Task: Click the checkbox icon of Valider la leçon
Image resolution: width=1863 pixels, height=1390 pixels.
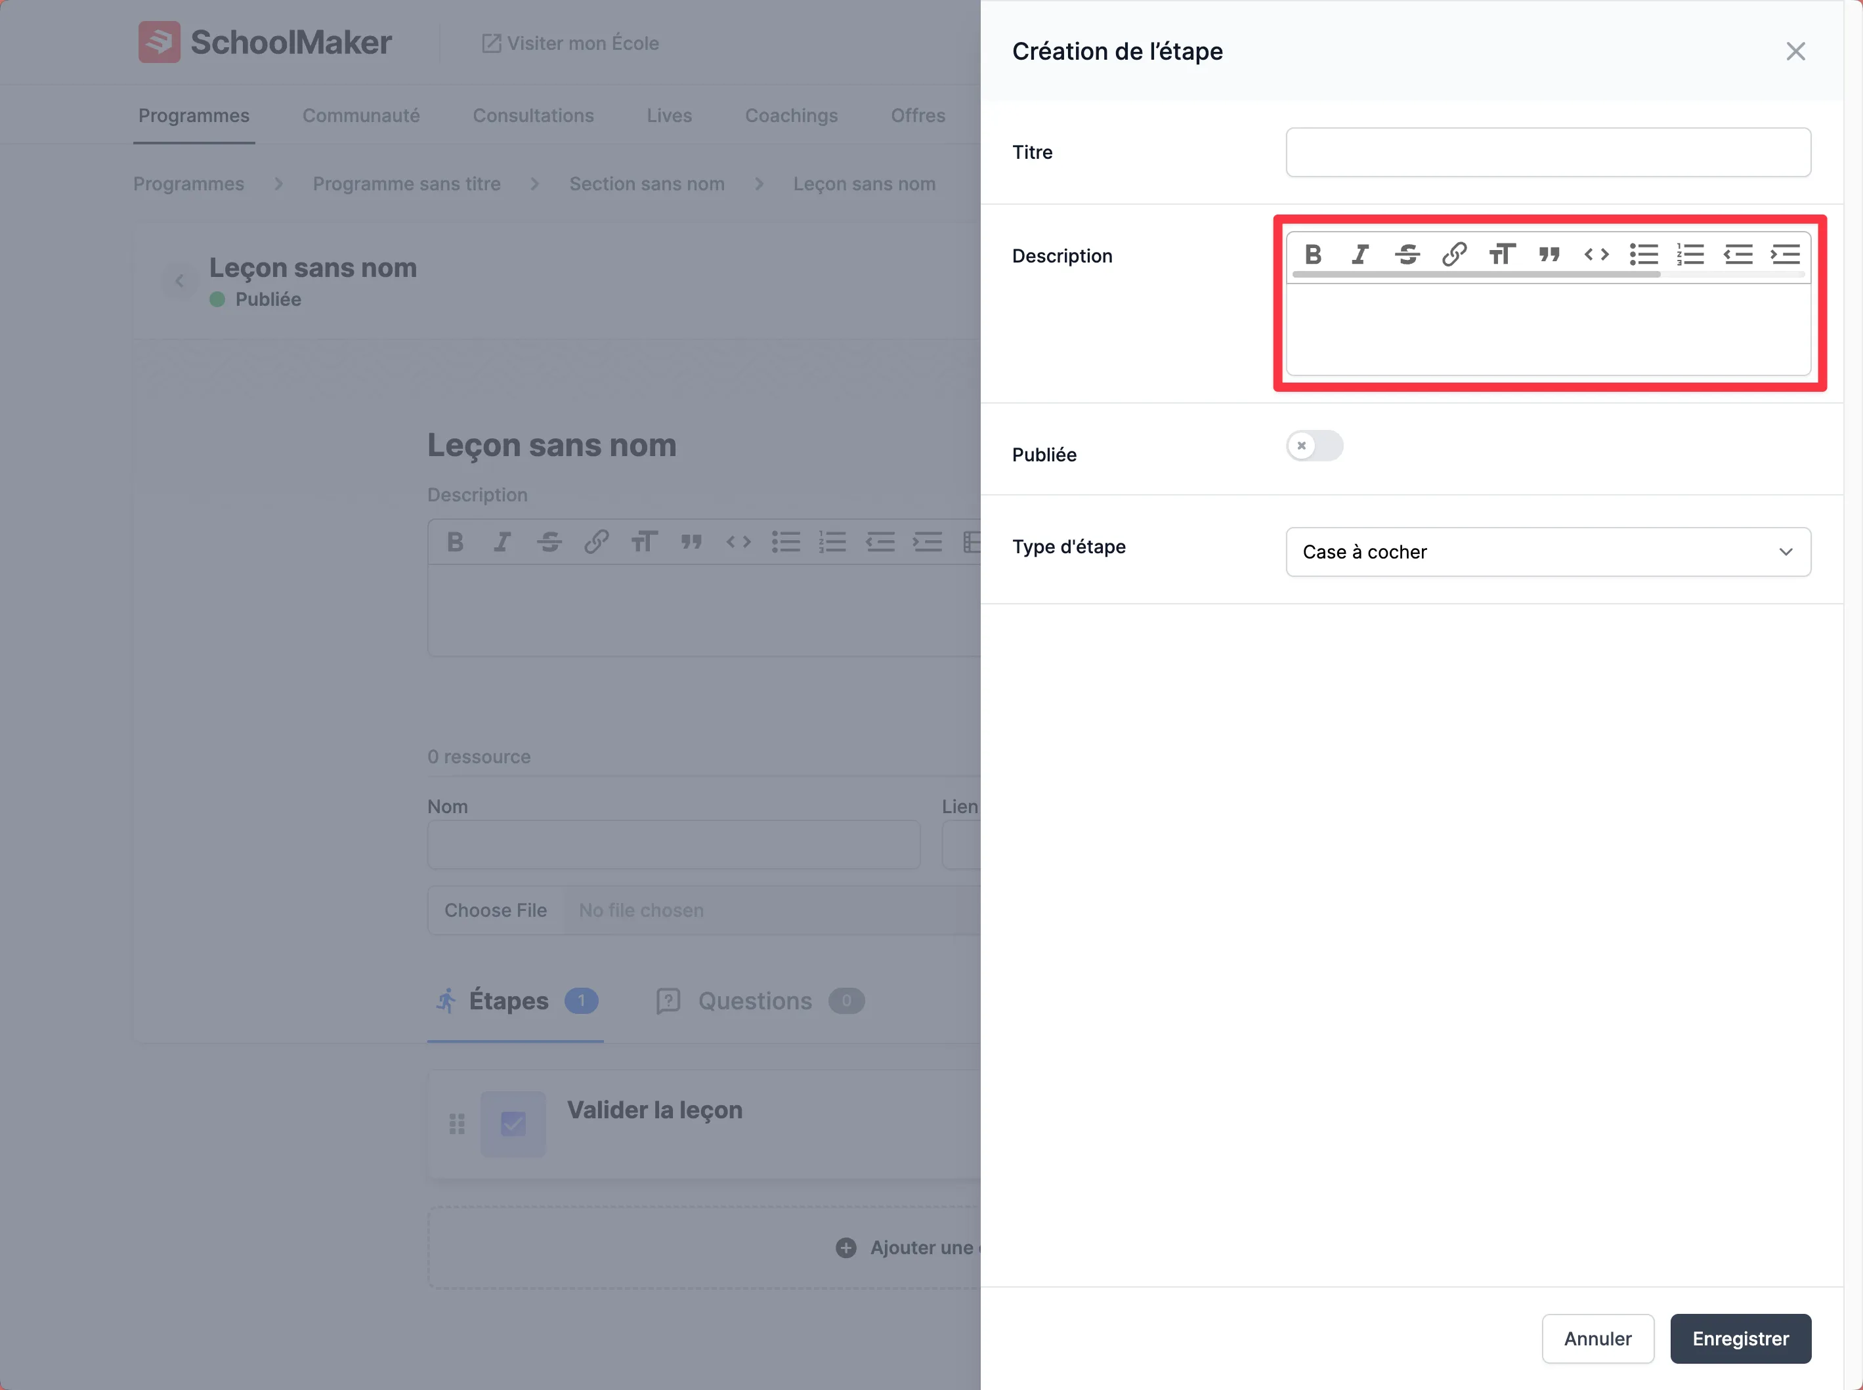Action: 513,1124
